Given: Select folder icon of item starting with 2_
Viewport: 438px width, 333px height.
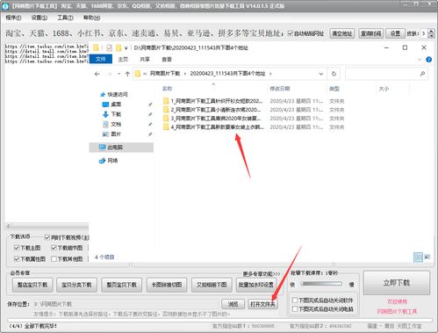Looking at the screenshot, I should tap(166, 110).
